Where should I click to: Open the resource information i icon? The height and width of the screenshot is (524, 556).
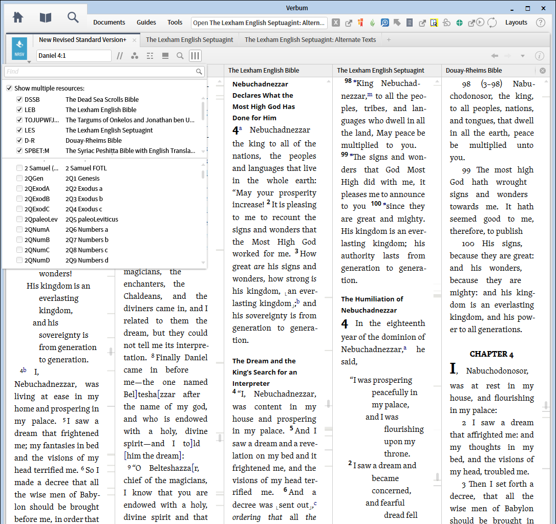pyautogui.click(x=539, y=56)
